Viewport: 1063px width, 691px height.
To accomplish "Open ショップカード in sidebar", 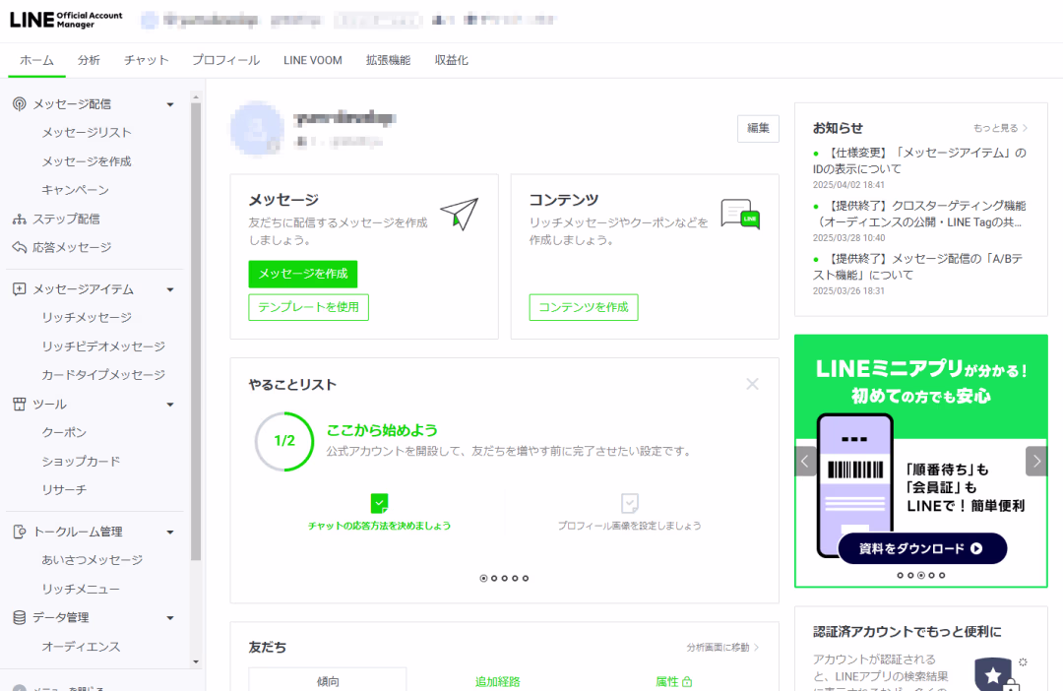I will click(82, 461).
